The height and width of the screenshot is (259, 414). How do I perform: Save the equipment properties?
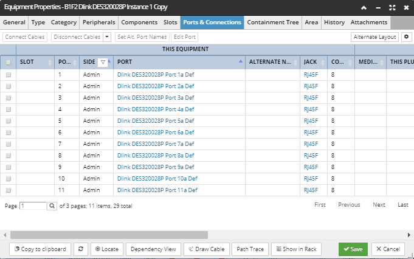pyautogui.click(x=353, y=249)
